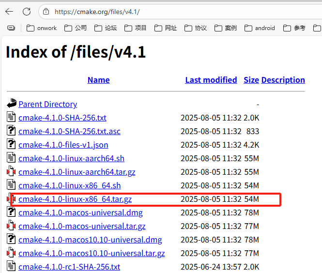Click archive icon beside macos-universal.tar.gz

[x=11, y=225]
